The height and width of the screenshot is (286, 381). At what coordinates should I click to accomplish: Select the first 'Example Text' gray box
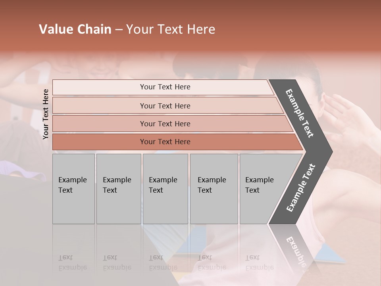(x=73, y=189)
